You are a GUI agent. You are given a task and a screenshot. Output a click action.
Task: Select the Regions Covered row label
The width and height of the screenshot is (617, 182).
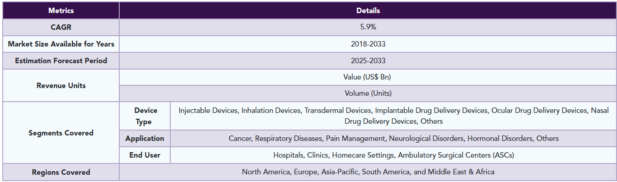[61, 172]
